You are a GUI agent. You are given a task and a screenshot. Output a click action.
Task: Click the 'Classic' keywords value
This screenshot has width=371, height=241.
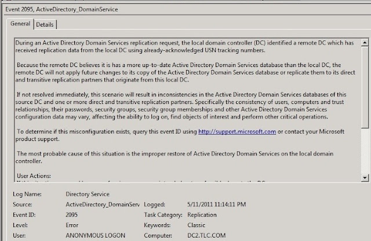196,225
